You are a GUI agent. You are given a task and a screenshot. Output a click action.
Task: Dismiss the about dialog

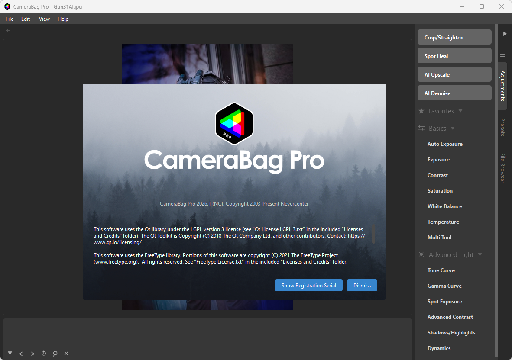click(x=362, y=285)
